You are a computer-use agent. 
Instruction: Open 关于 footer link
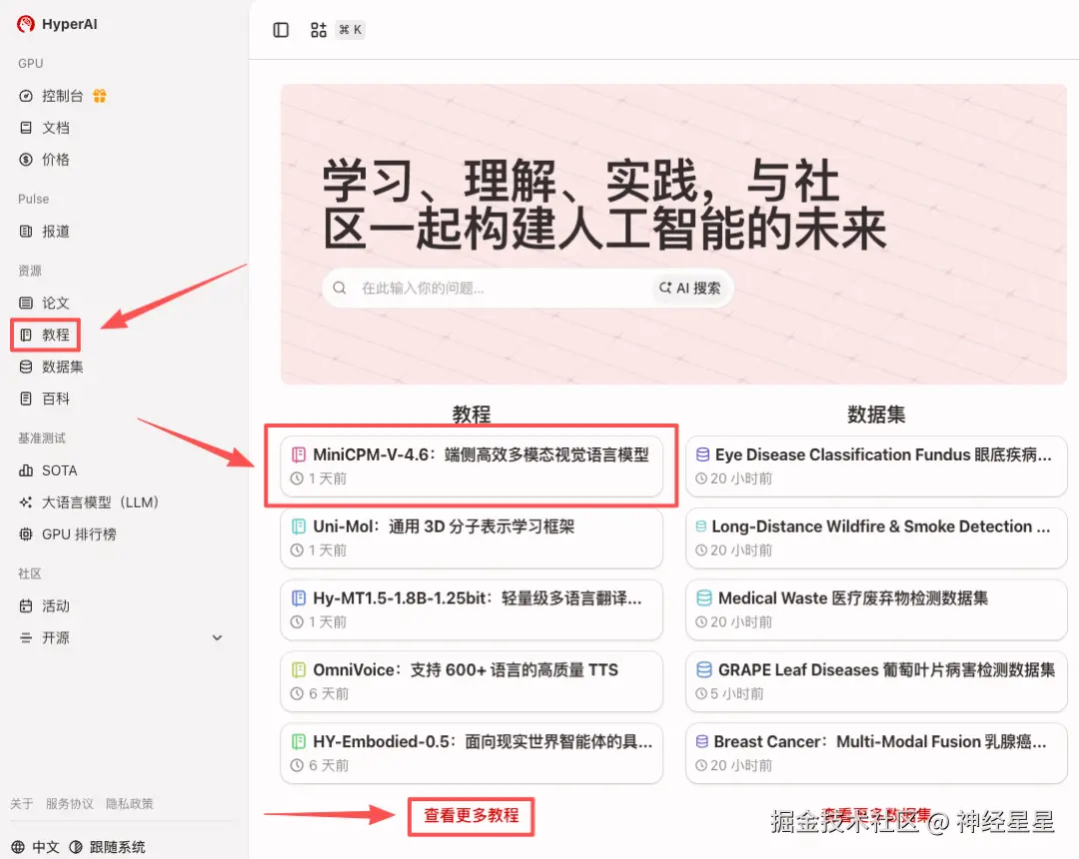(21, 803)
